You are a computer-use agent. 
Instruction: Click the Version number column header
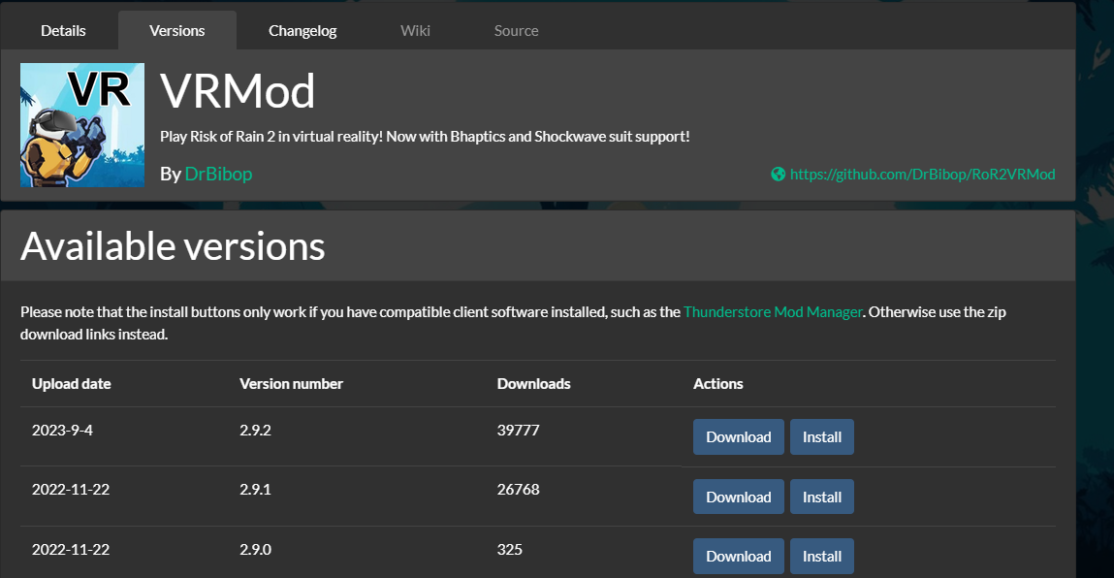click(x=291, y=384)
